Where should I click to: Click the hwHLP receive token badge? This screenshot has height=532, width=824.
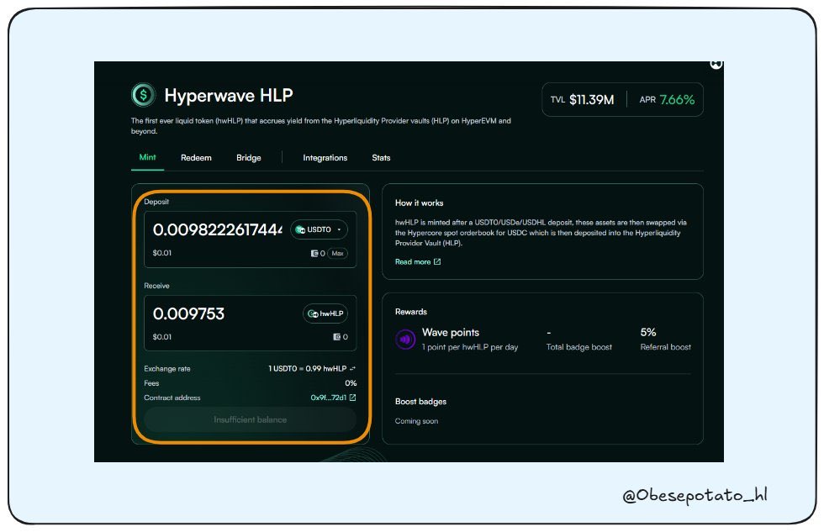325,313
